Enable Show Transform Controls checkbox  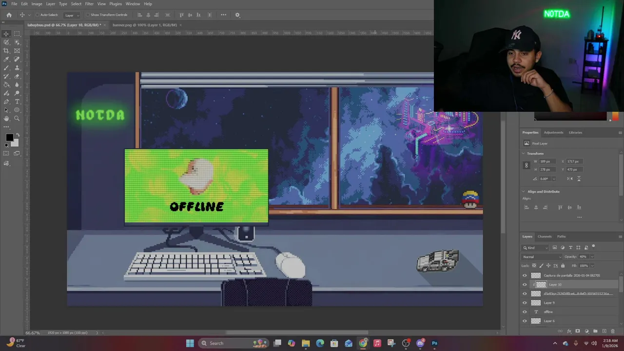pyautogui.click(x=88, y=15)
